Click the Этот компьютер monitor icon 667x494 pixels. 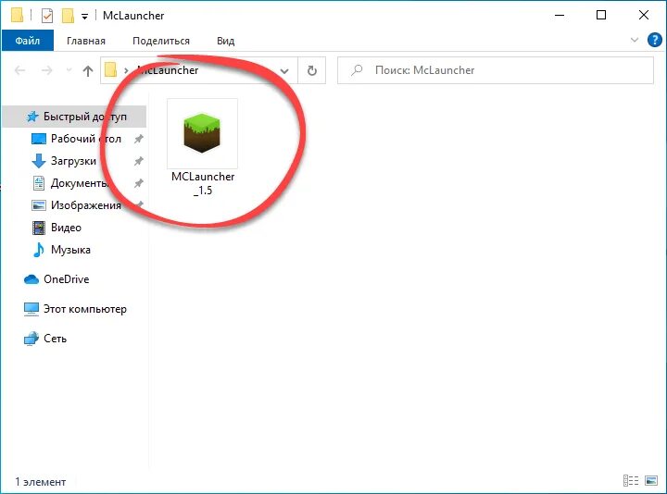pyautogui.click(x=31, y=309)
